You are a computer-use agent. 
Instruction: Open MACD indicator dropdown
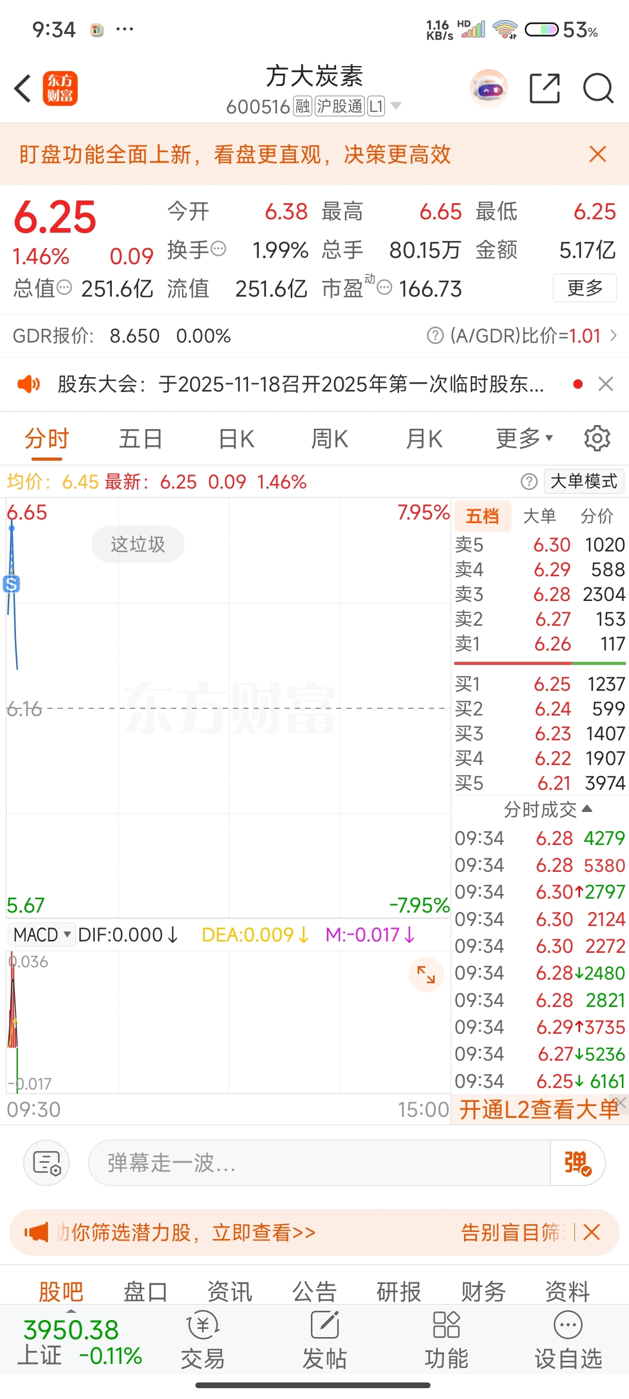41,935
